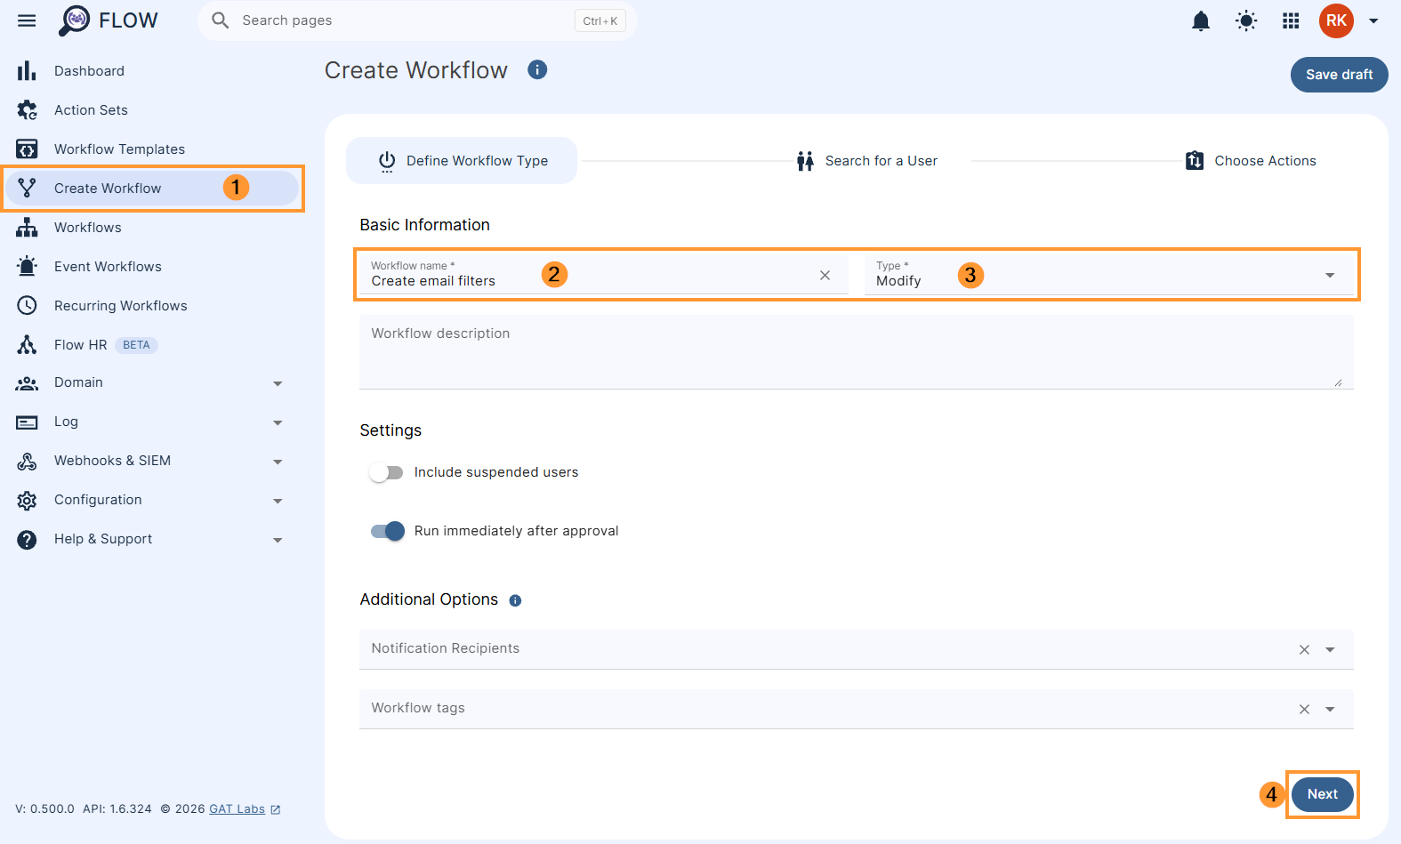Expand the Domain menu section
The height and width of the screenshot is (844, 1401).
[278, 383]
